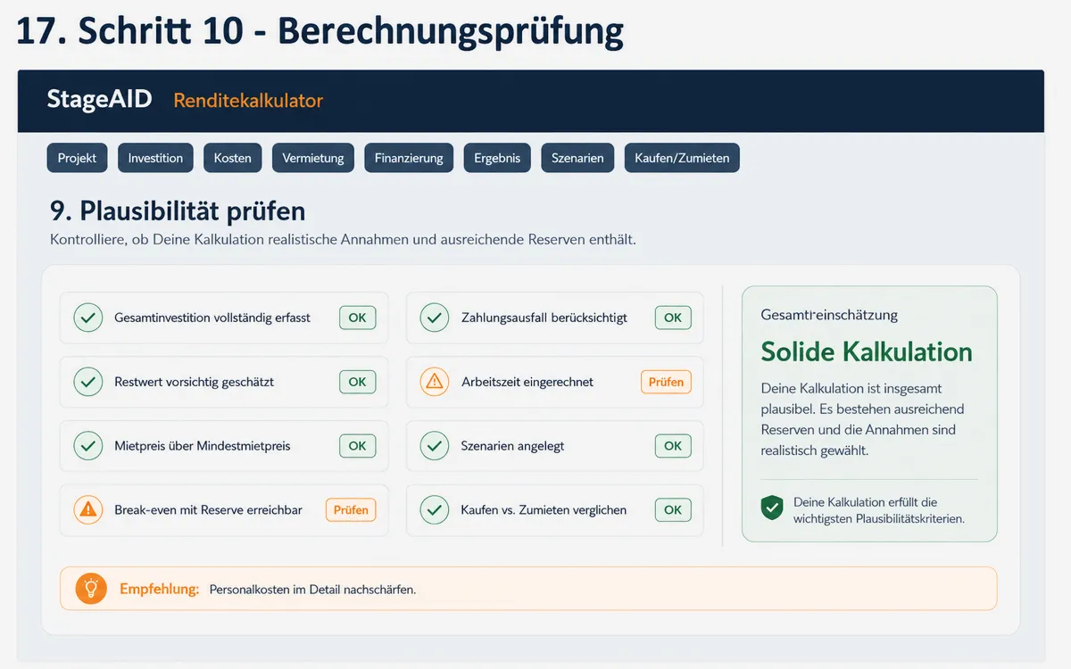
Task: Select the text Break-even mit Reserve erreichbar
Action: pyautogui.click(x=209, y=510)
